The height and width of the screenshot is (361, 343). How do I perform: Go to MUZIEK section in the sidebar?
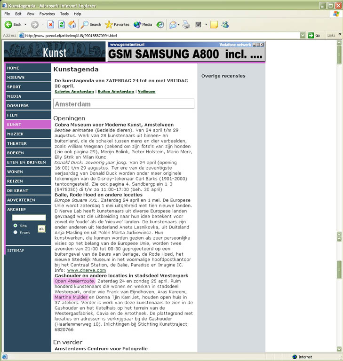click(x=28, y=134)
